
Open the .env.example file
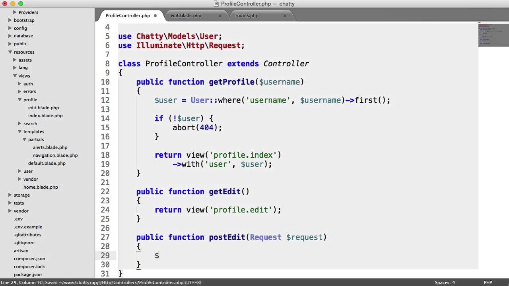[x=28, y=227]
